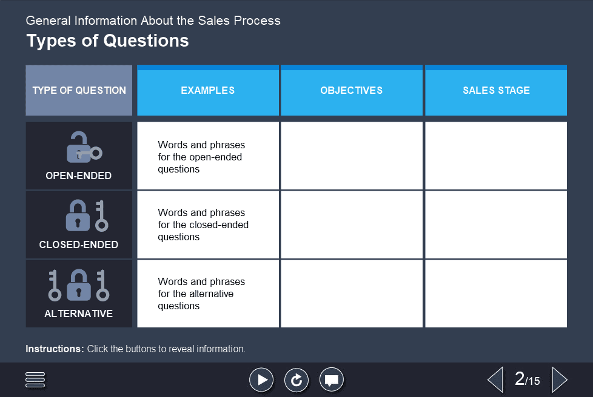This screenshot has width=593, height=397.
Task: Click the empty Objectives cell beside Open-ended
Action: click(351, 155)
